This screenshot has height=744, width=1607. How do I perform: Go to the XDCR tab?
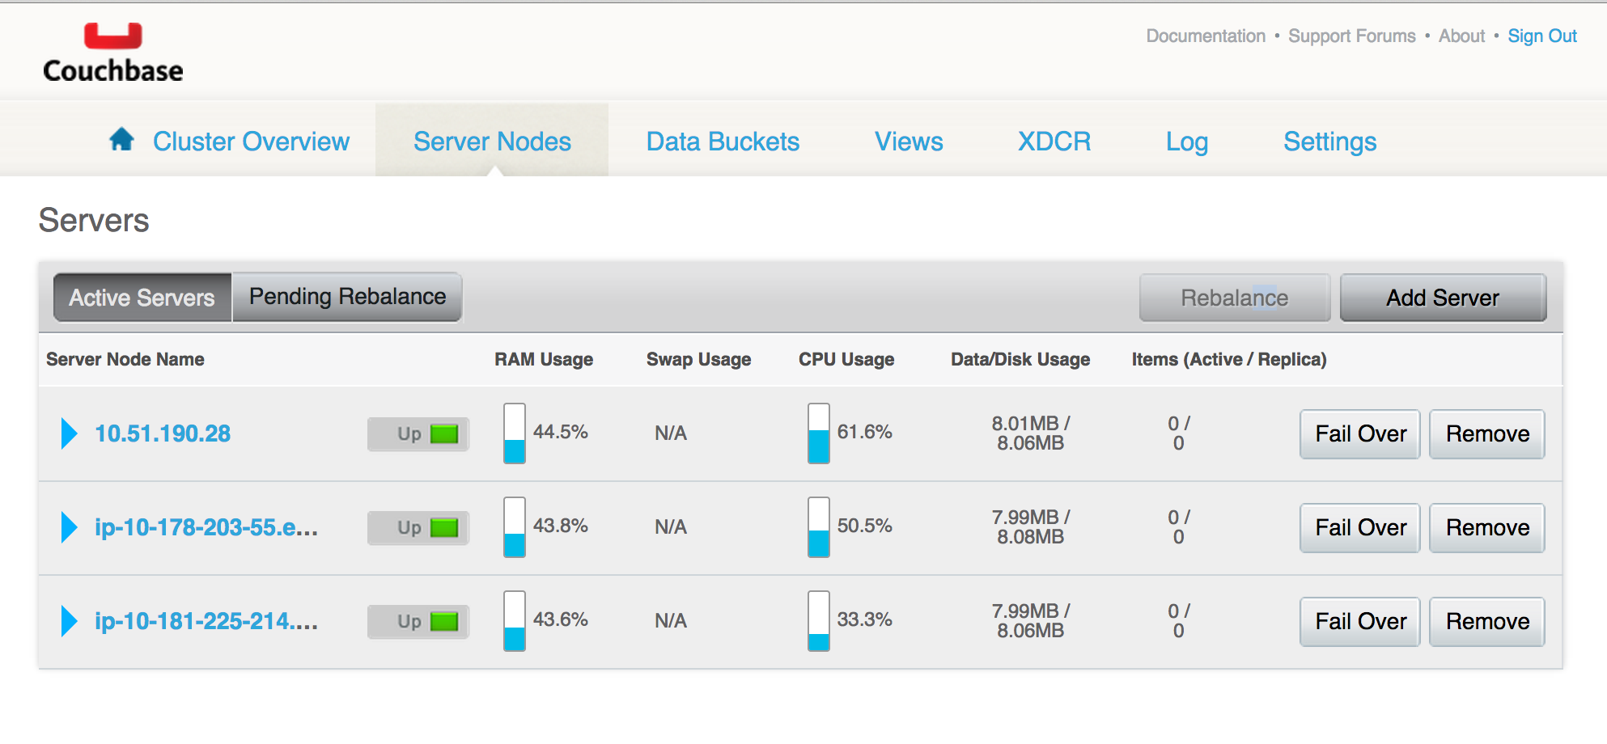click(1054, 142)
